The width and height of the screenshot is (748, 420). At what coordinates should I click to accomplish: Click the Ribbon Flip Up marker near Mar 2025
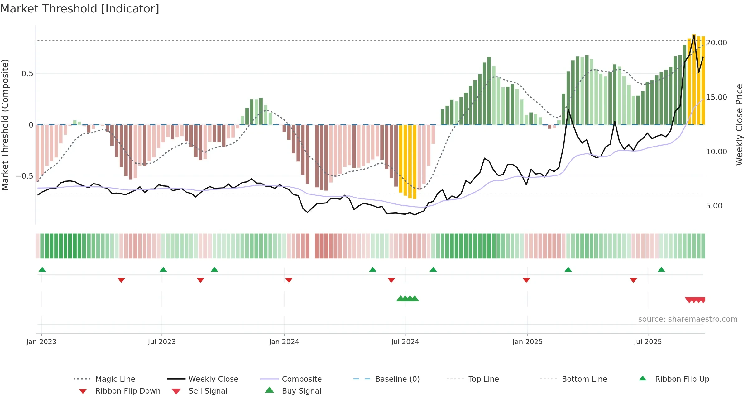tap(568, 269)
